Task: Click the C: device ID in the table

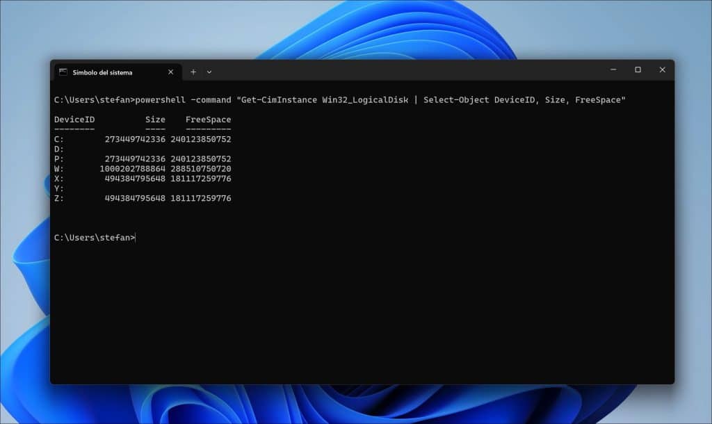Action: 59,140
